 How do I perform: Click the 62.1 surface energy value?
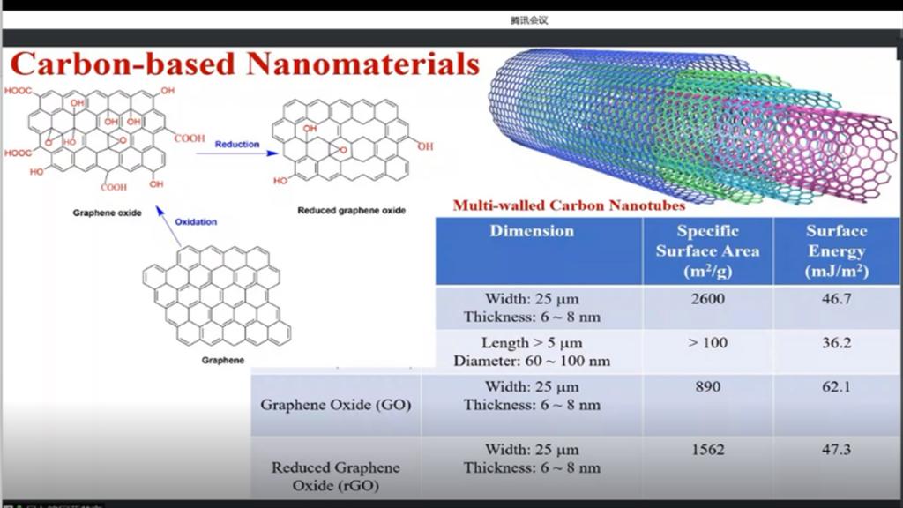[x=836, y=386]
